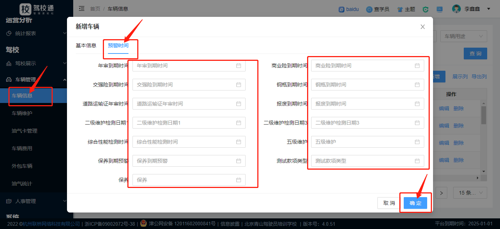Click the 驾校展示 building icon
The height and width of the screenshot is (229, 500).
point(9,63)
